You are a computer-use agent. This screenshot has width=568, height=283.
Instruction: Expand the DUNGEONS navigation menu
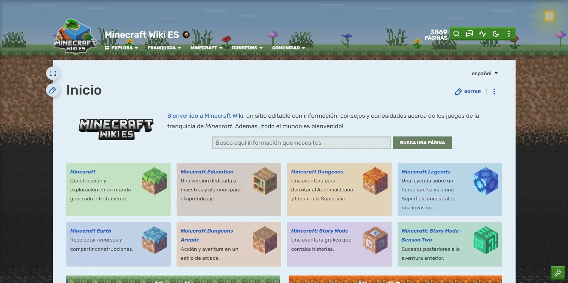247,48
